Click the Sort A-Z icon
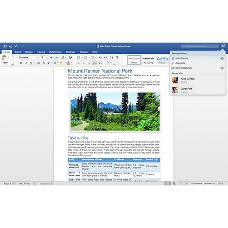 click(112, 58)
